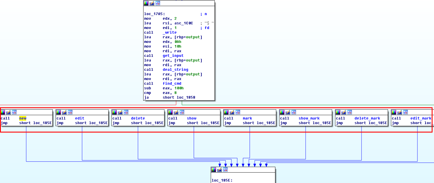
Task: Click the pencil icon in loc_17A5 block header
Action: [x=152, y=3]
